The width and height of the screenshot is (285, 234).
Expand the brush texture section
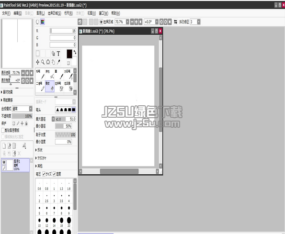[x=41, y=158]
